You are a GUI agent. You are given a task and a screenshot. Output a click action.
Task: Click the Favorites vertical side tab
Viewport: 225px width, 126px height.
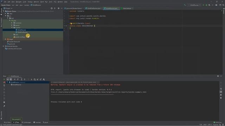point(1,115)
